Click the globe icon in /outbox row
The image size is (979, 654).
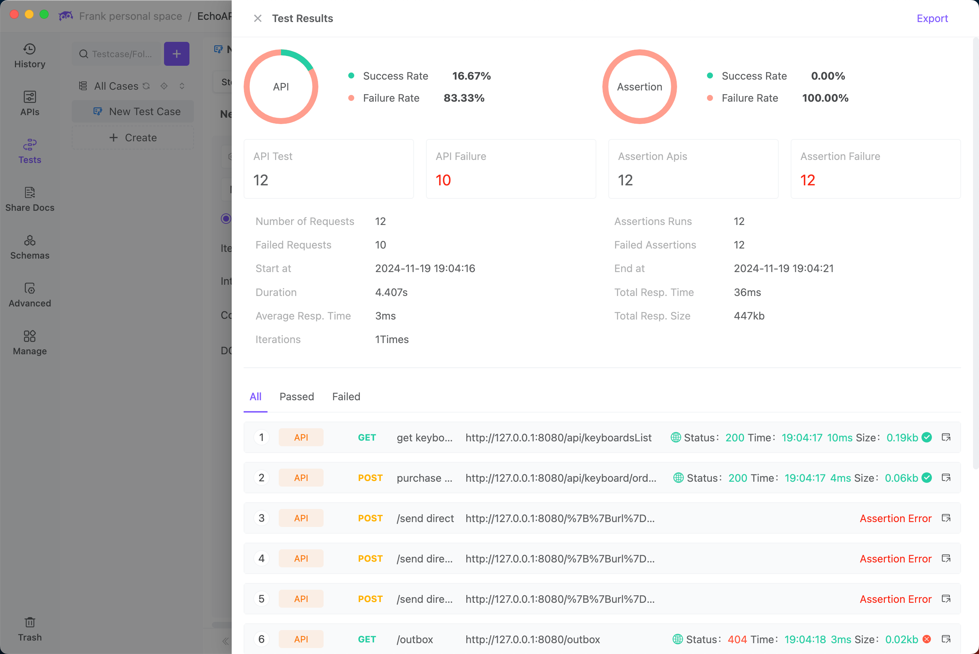coord(677,639)
